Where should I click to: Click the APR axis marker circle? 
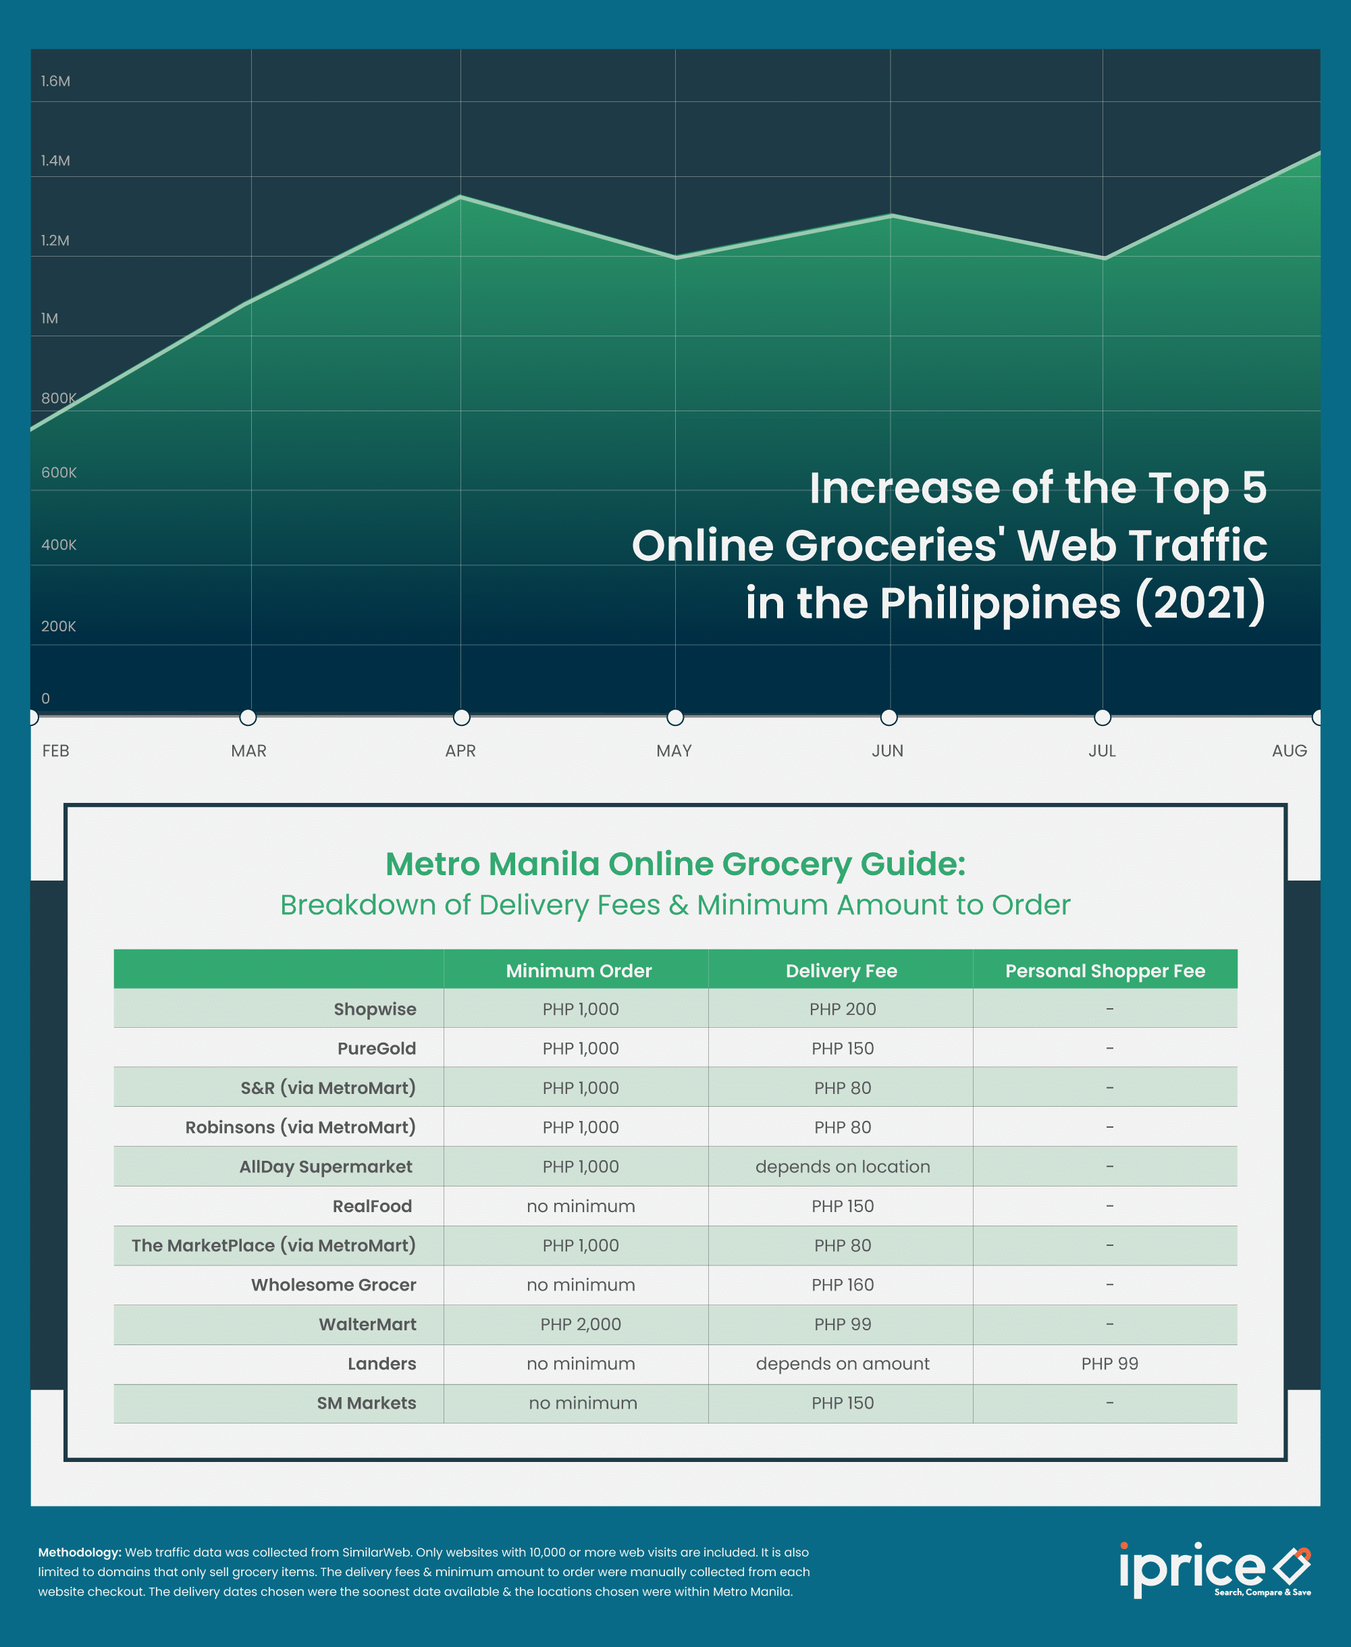coord(462,717)
